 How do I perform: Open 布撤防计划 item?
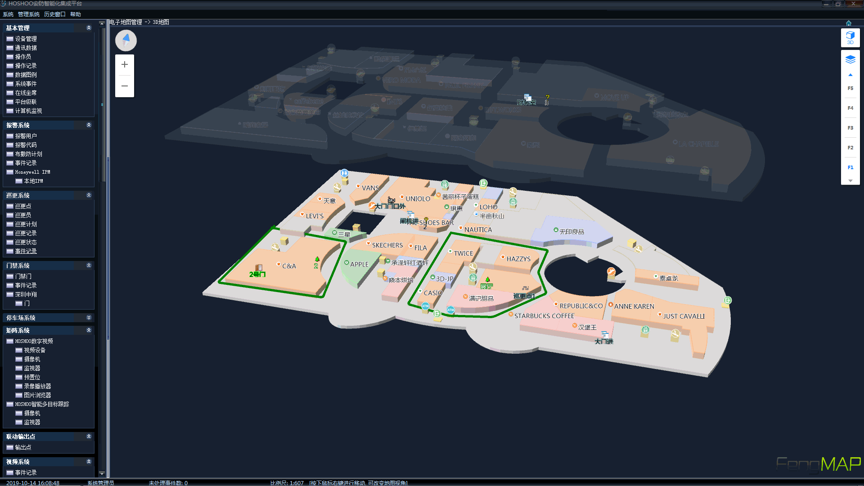coord(28,154)
